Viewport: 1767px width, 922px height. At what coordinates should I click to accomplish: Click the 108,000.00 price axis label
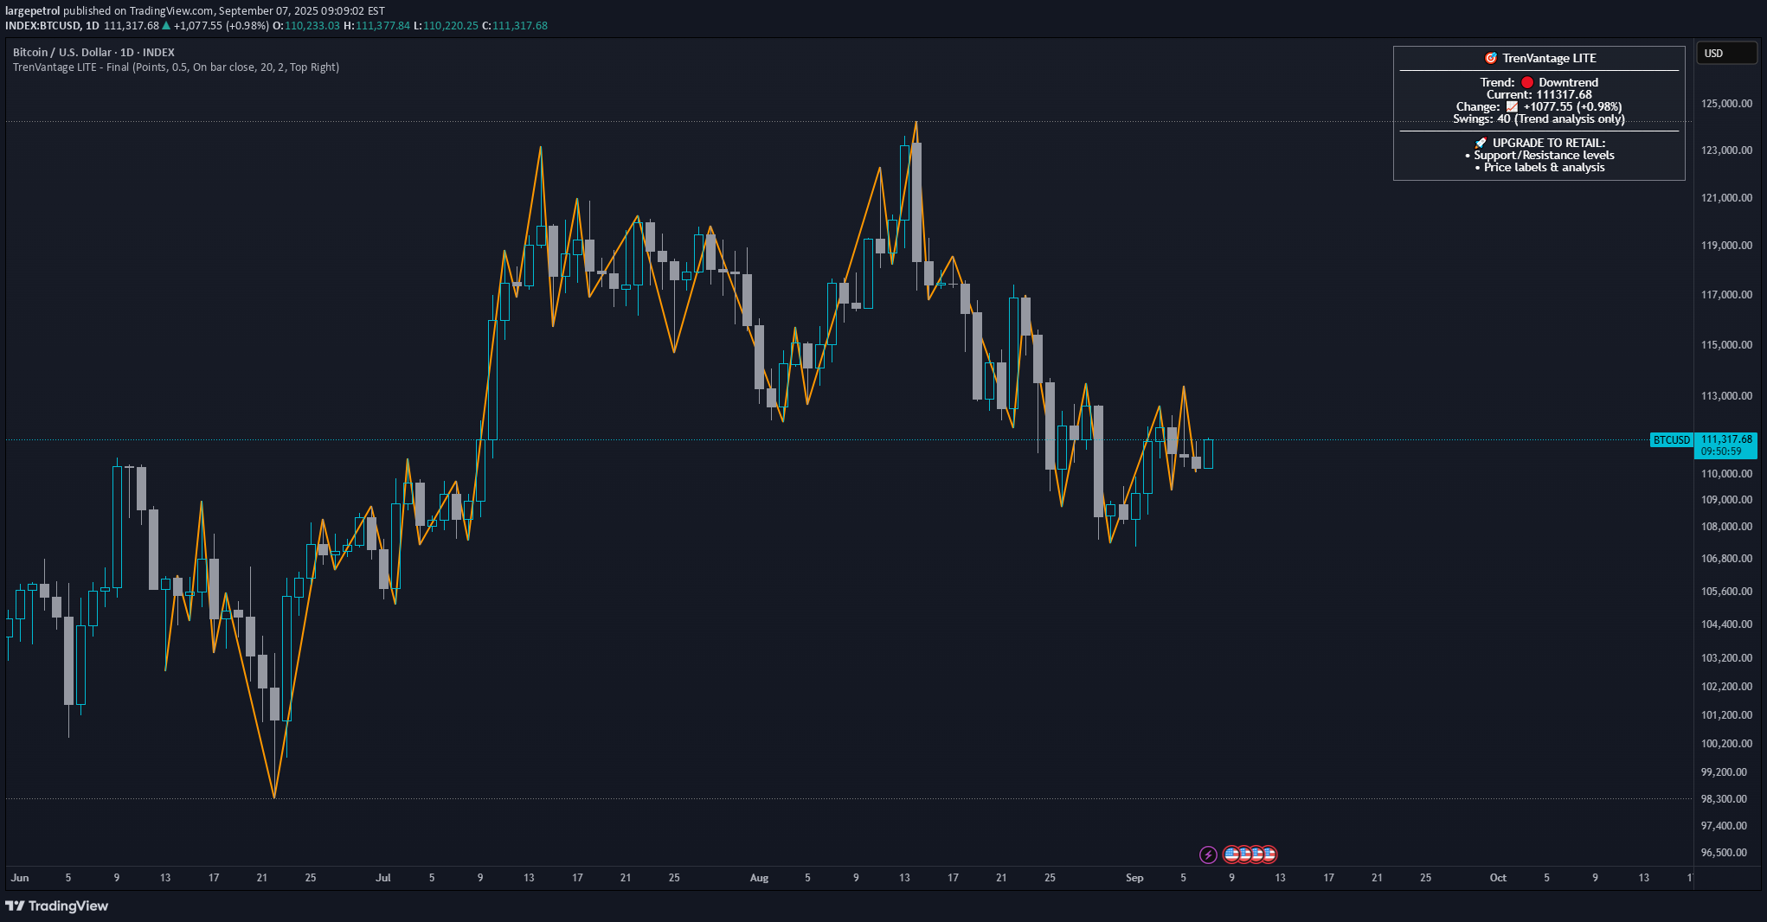click(x=1726, y=527)
